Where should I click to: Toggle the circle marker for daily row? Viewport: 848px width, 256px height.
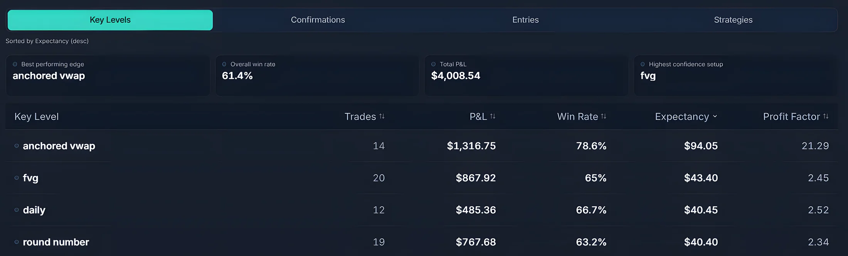(17, 210)
